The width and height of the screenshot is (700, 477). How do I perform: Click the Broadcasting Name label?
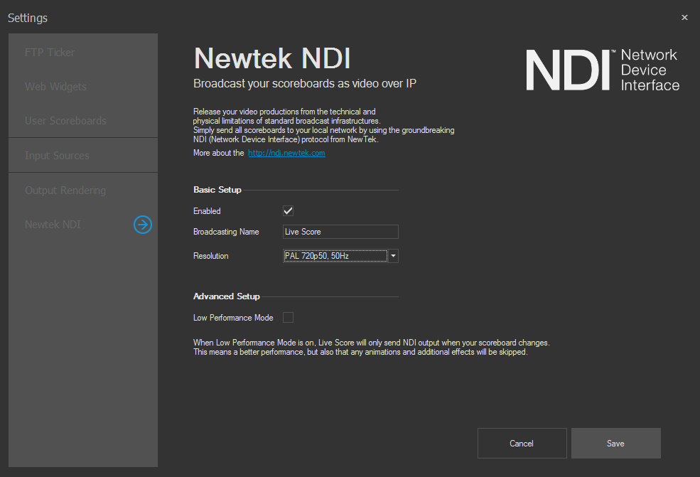(226, 232)
